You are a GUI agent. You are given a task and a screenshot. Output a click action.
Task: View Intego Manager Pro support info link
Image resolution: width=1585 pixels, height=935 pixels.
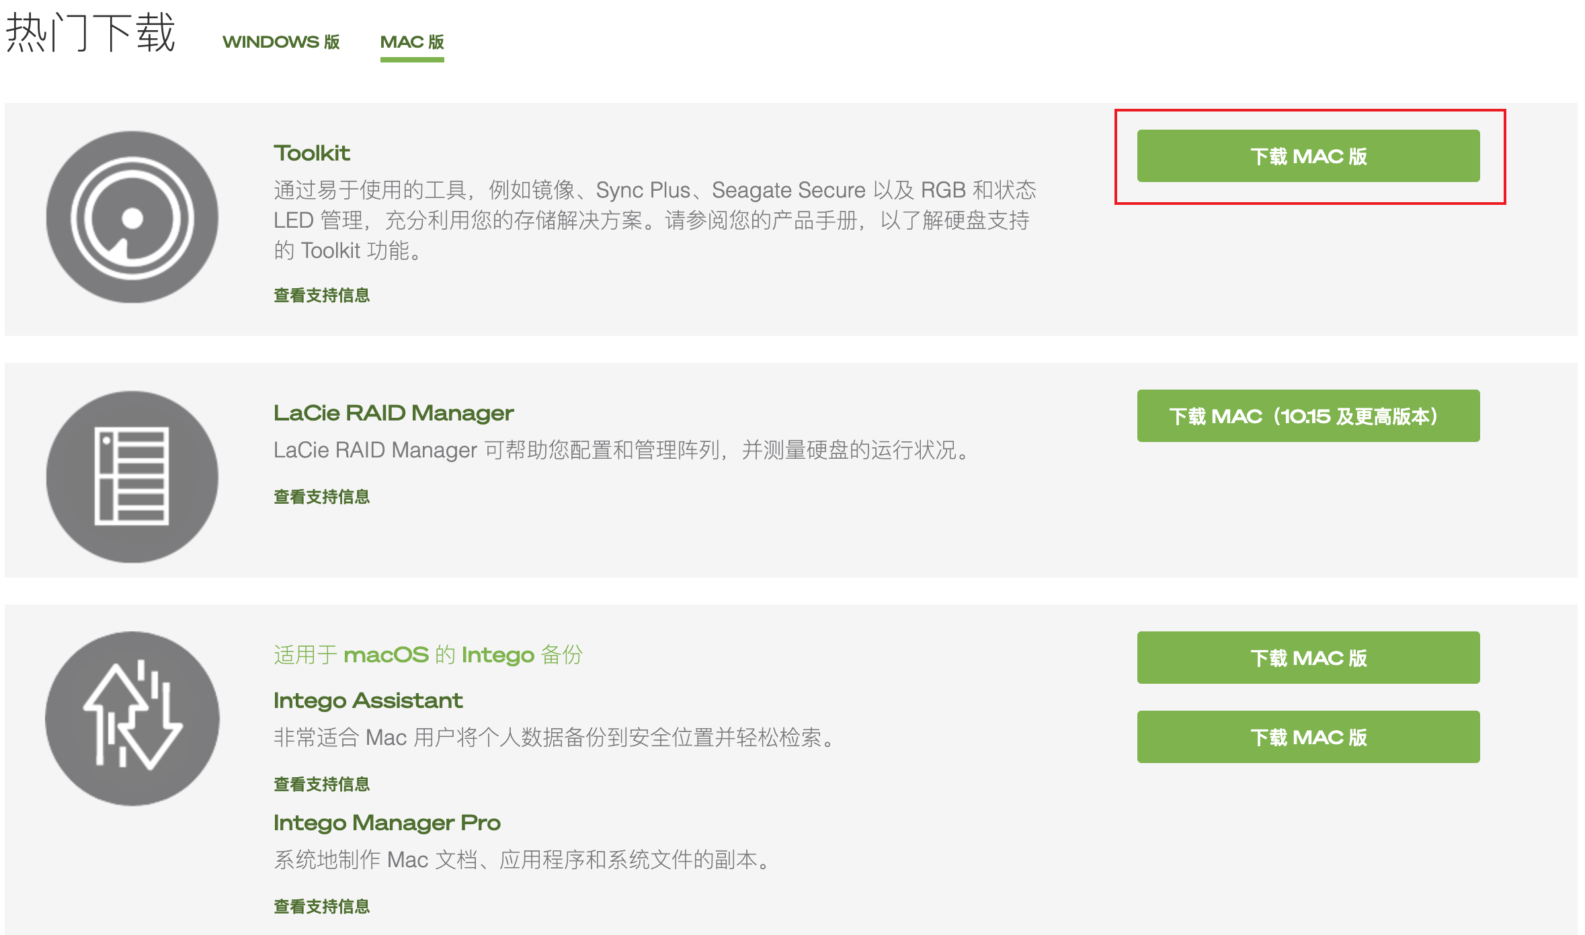321,906
